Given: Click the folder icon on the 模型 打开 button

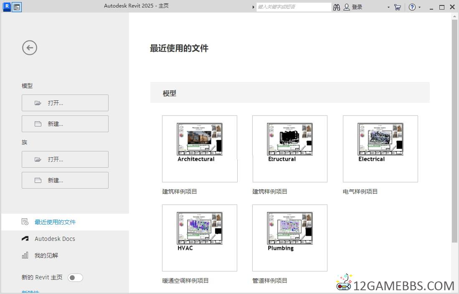Looking at the screenshot, I should pyautogui.click(x=38, y=103).
